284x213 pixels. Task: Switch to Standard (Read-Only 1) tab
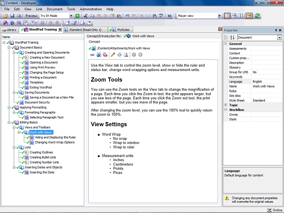(x=86, y=30)
